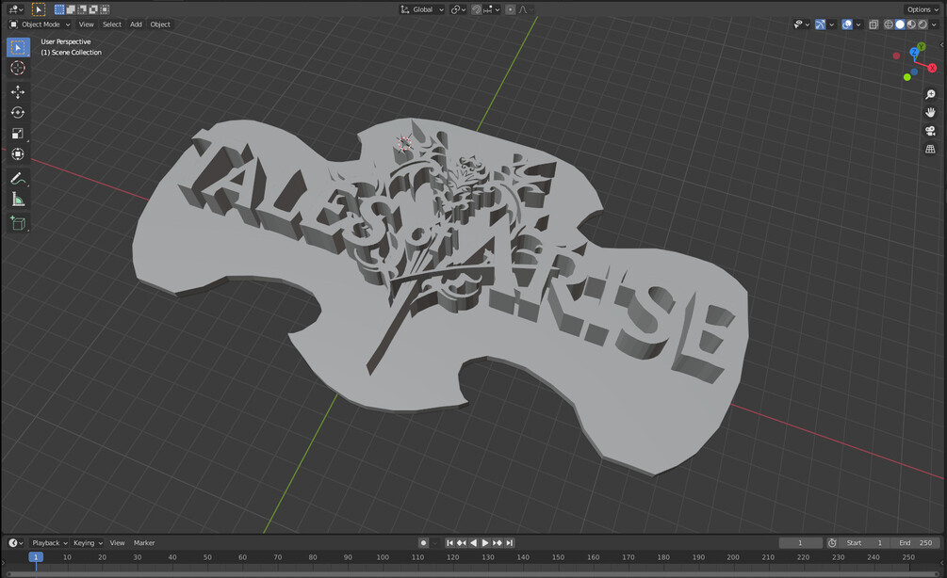Switch to rendered shading
This screenshot has height=578, width=947.
pyautogui.click(x=923, y=24)
